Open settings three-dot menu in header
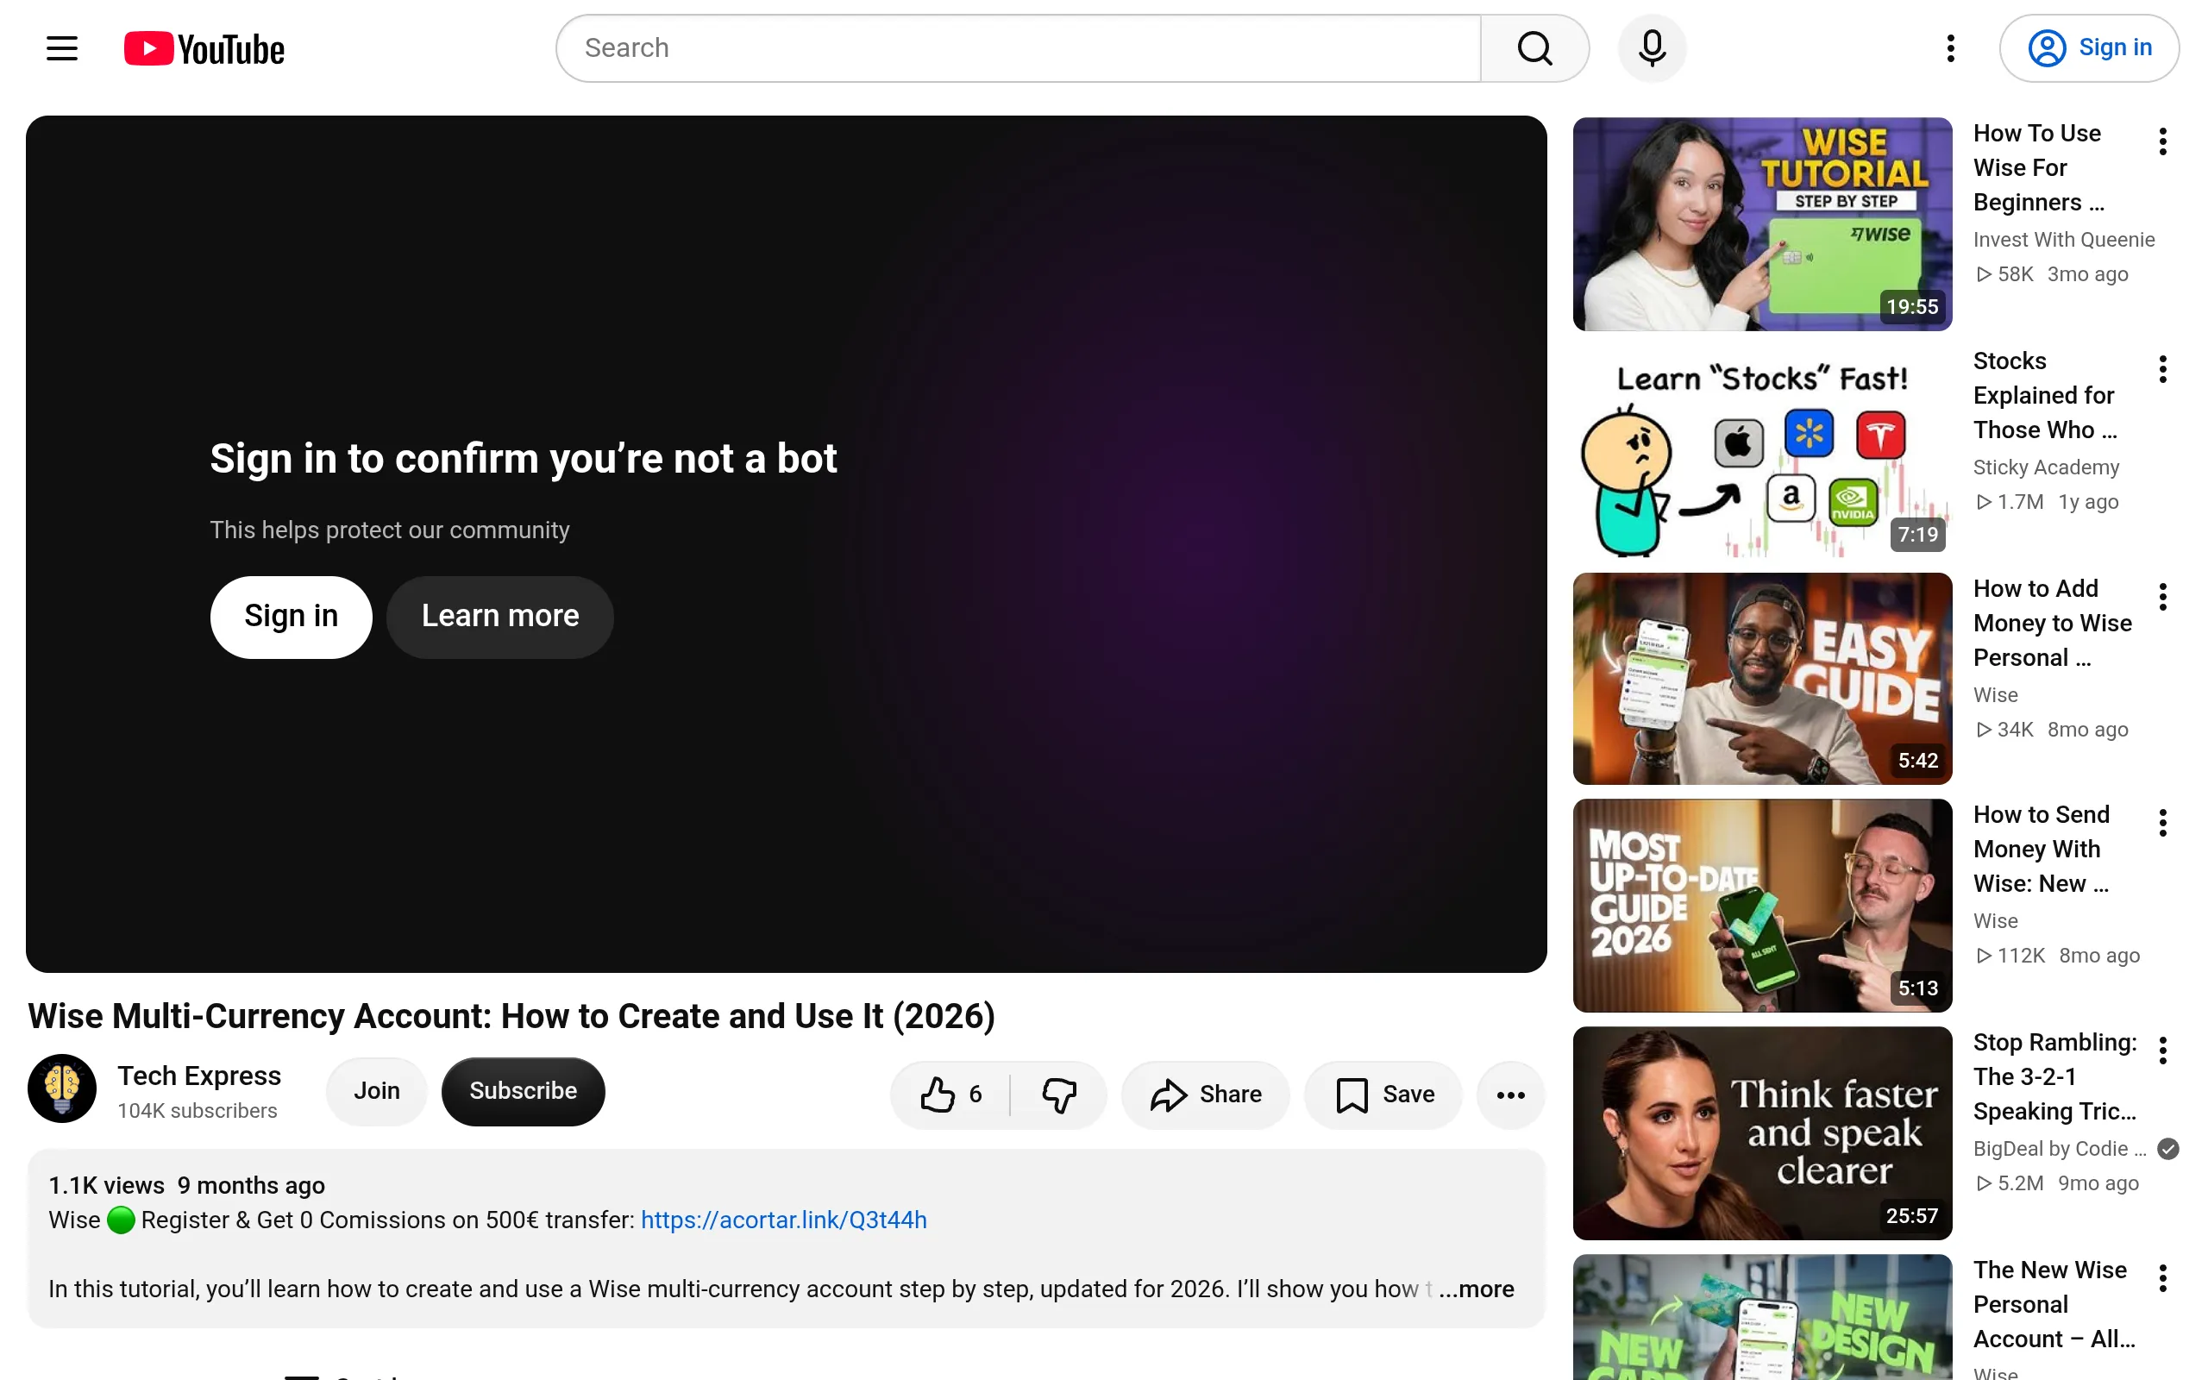2208x1380 pixels. pyautogui.click(x=1951, y=48)
